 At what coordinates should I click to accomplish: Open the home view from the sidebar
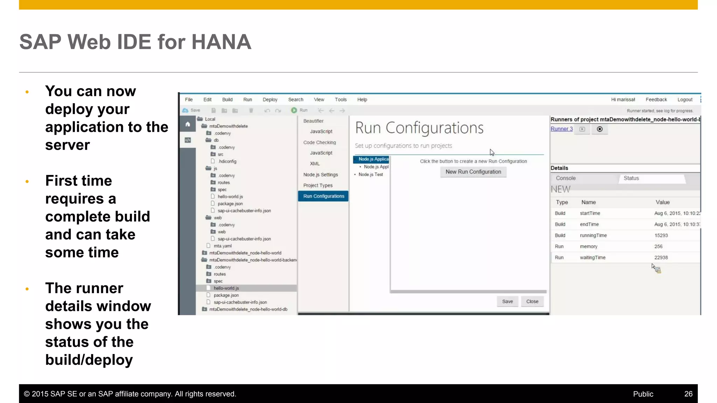click(188, 124)
